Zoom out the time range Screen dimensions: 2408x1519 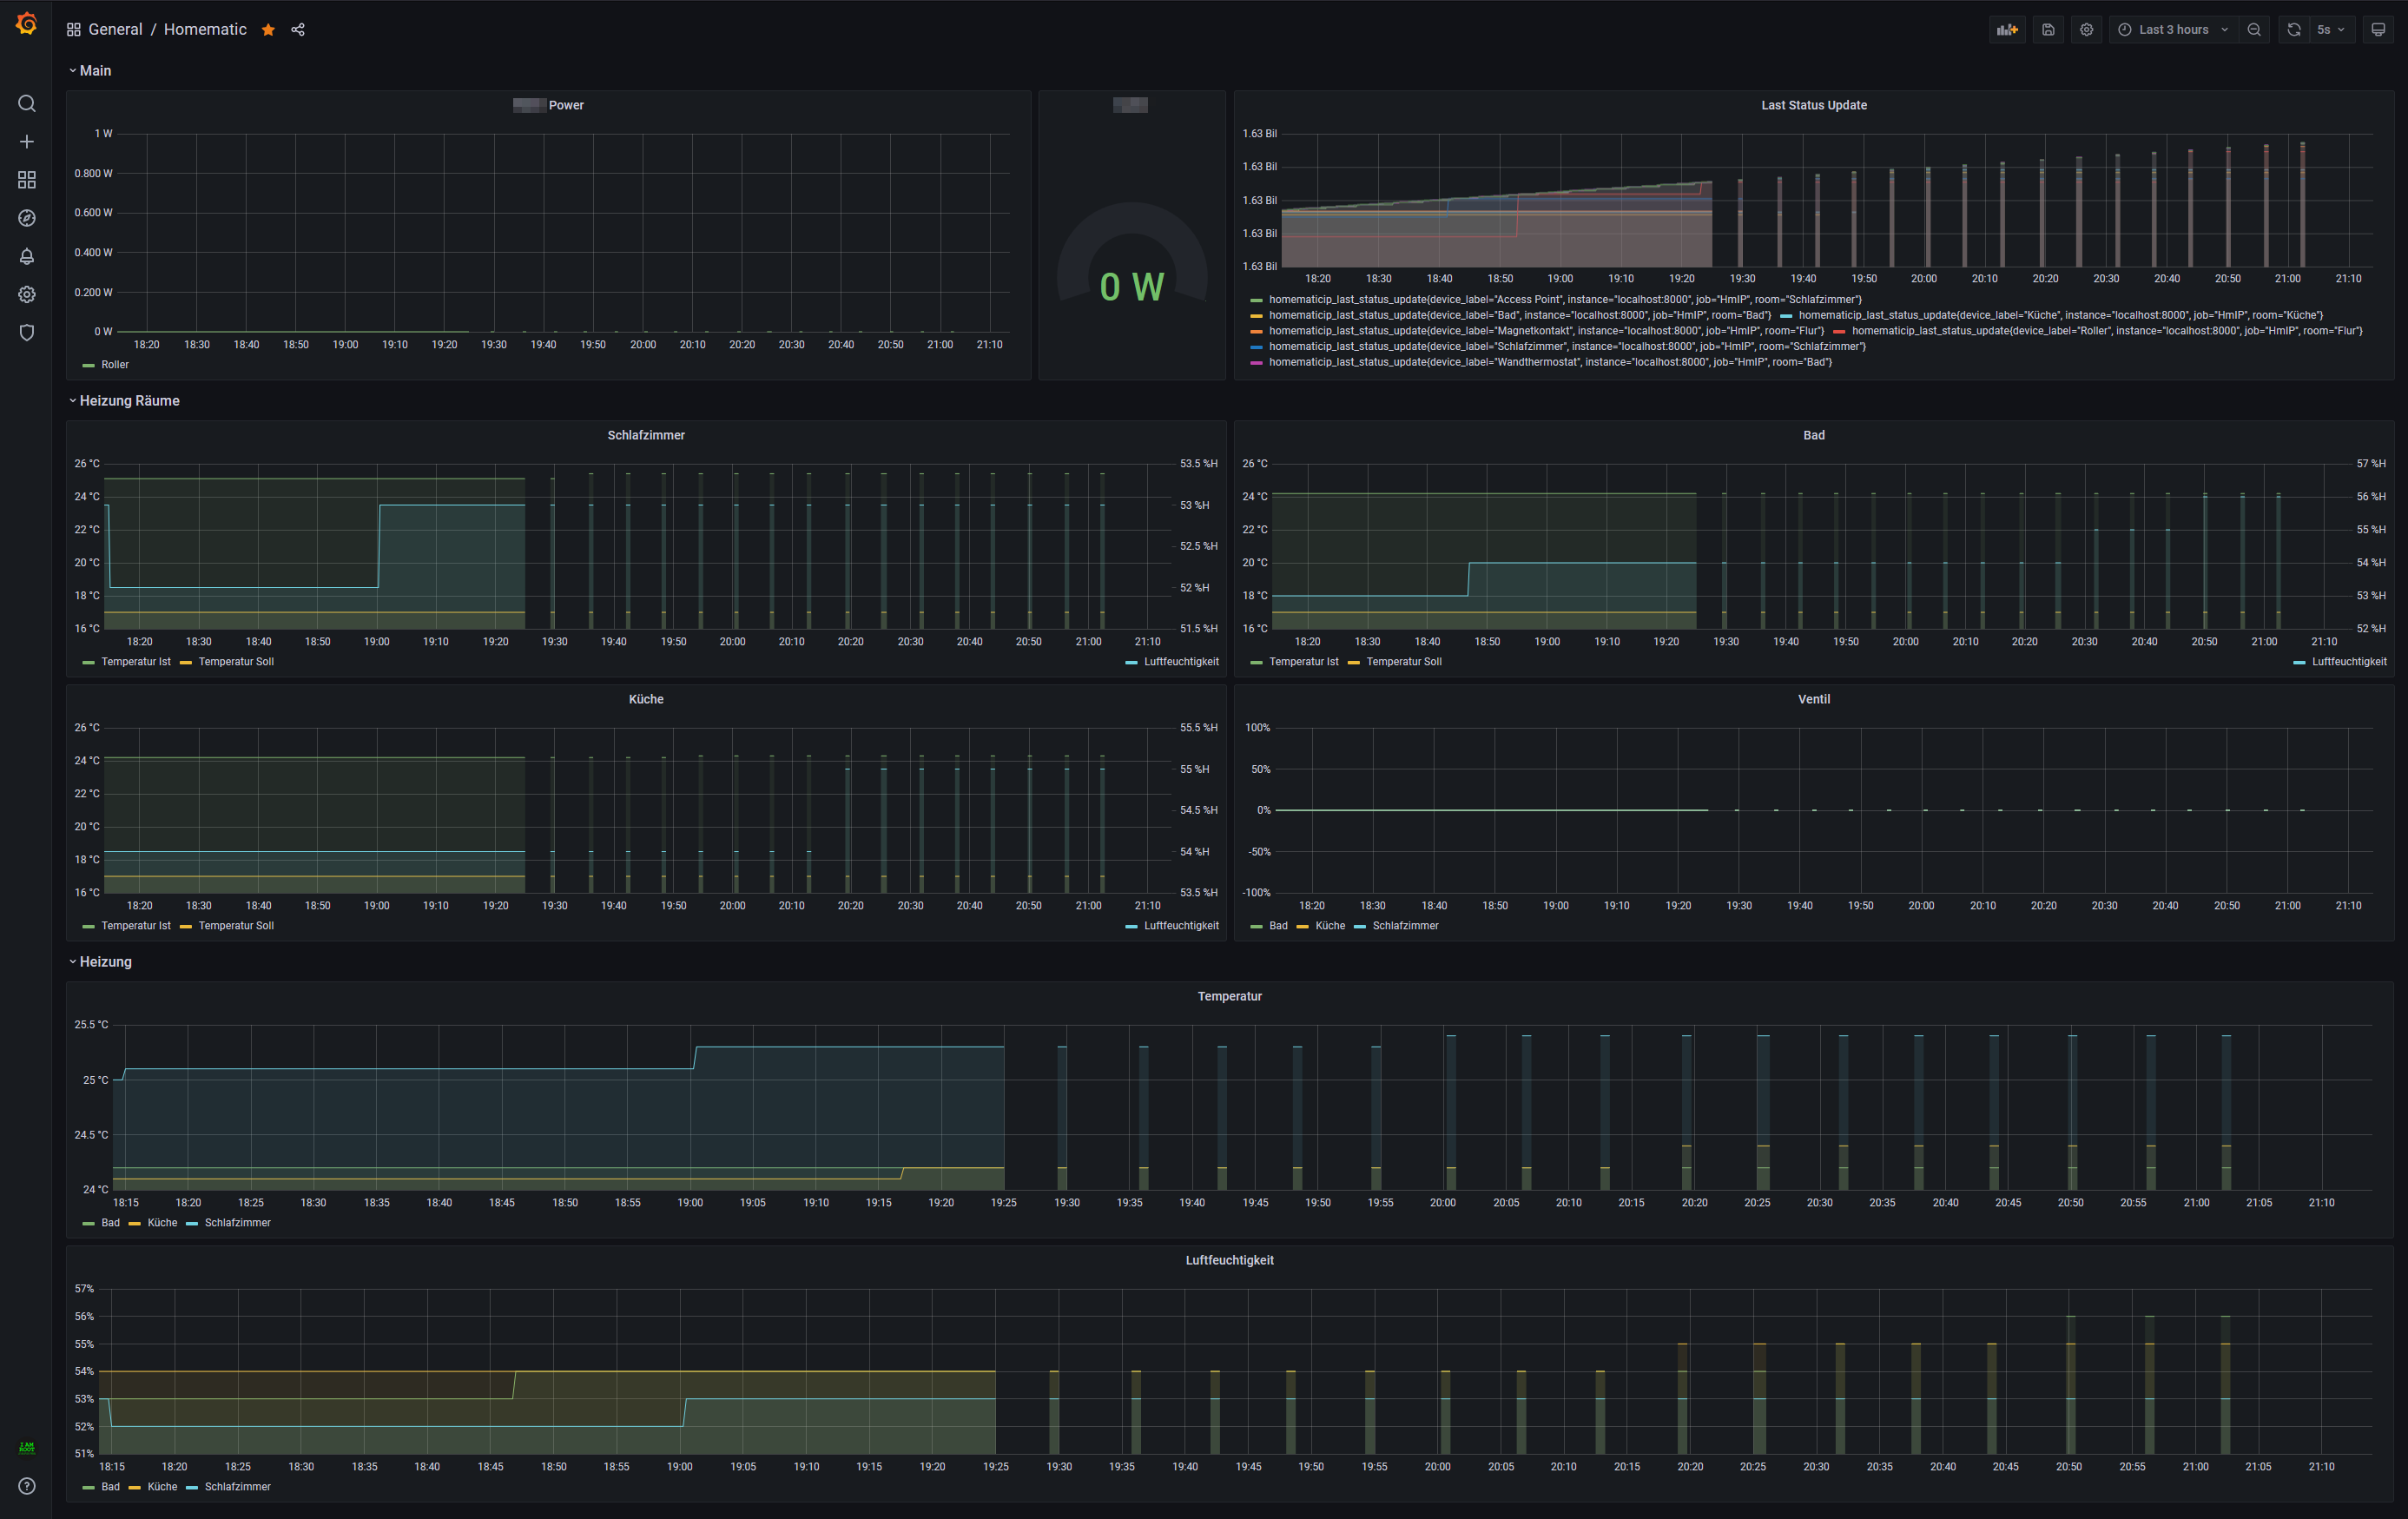click(x=2254, y=30)
